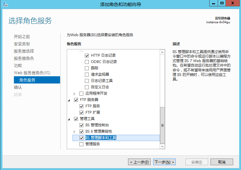This screenshot has width=241, height=170.
Task: Select the 自定义日志 row label
Action: click(x=100, y=87)
